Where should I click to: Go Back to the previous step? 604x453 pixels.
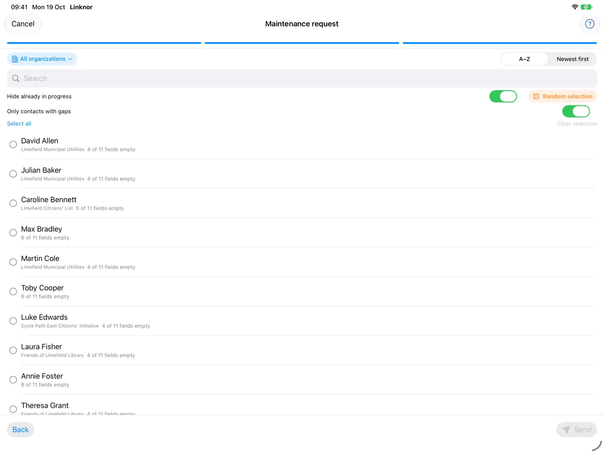coord(20,430)
